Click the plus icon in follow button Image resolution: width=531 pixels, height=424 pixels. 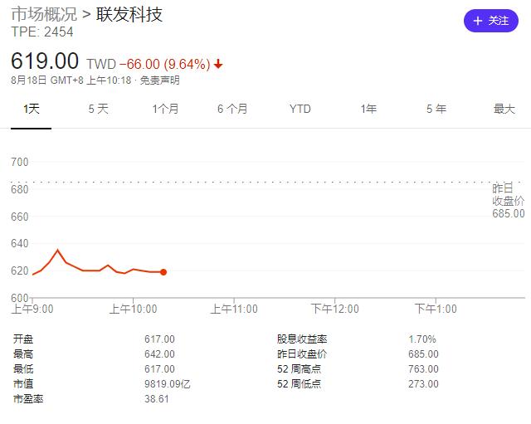click(x=478, y=21)
